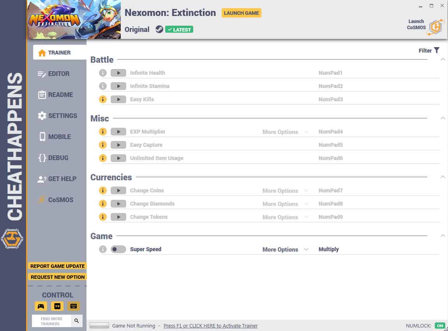Click info icon for Unlimited Item Usage
Screen dimensions: 448x331
point(102,158)
